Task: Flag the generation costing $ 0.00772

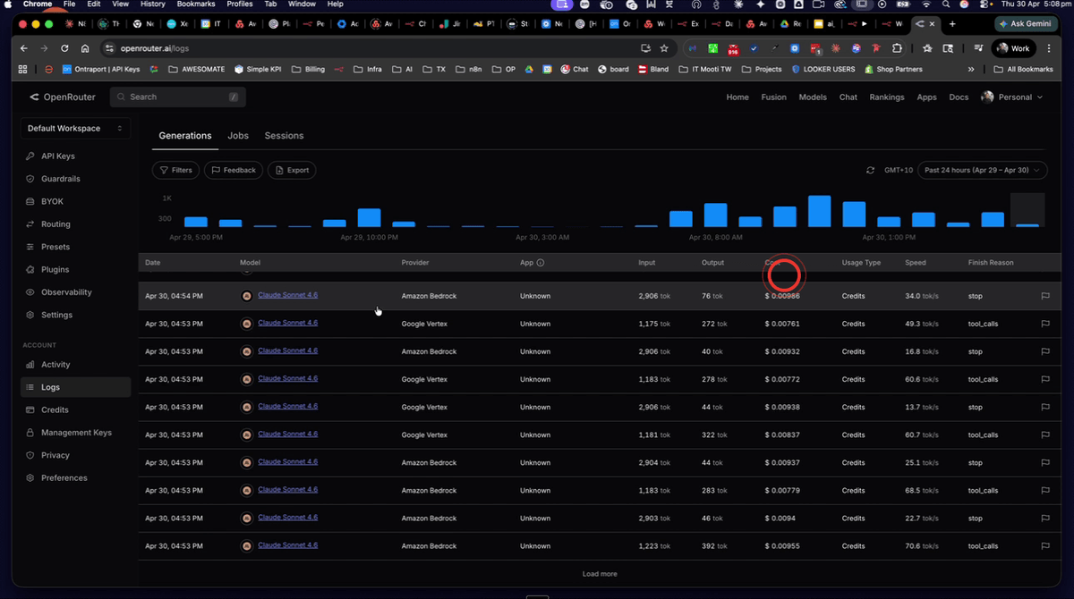Action: (x=1044, y=379)
